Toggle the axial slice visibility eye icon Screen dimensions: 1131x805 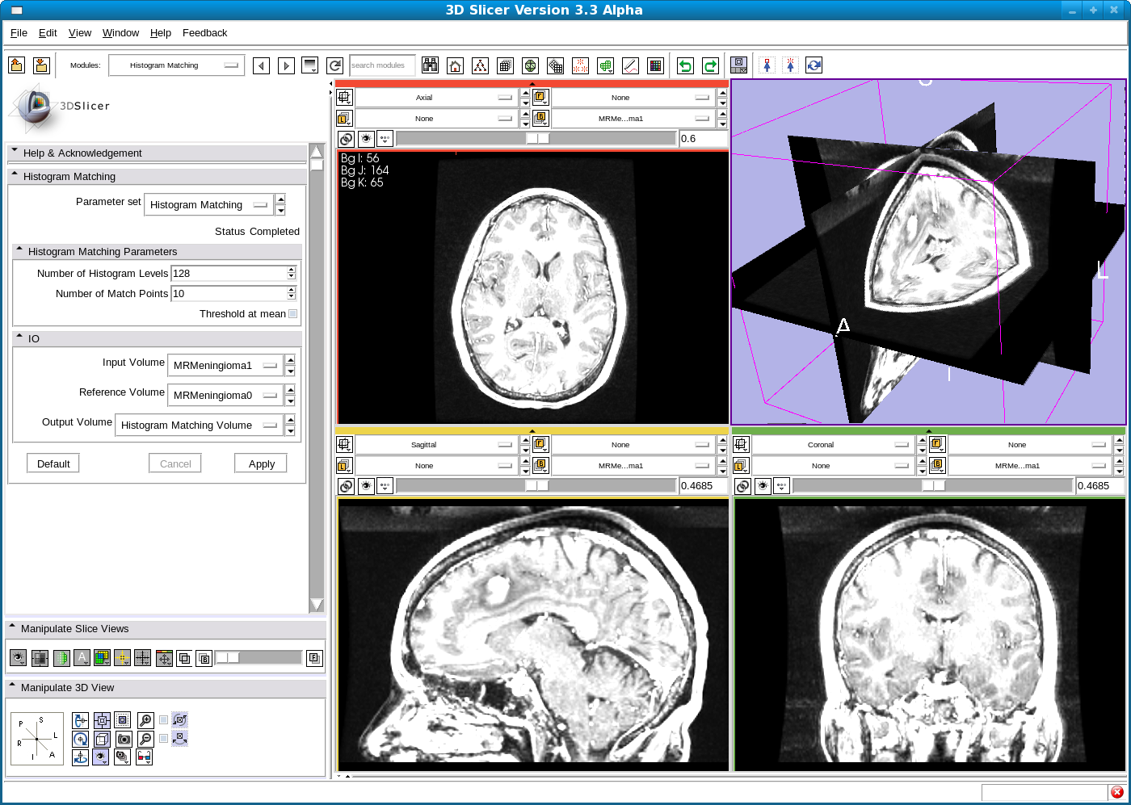point(366,139)
